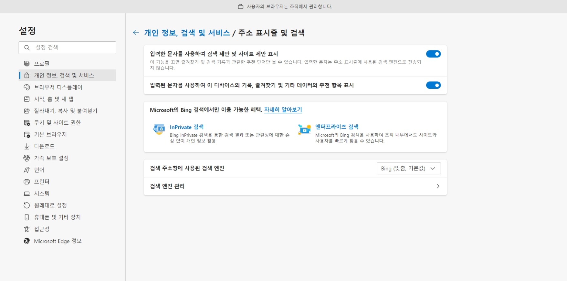The height and width of the screenshot is (281, 567).
Task: Toggle 기록, 즐겨찾기 추천 항목 표시 switch
Action: (x=433, y=85)
